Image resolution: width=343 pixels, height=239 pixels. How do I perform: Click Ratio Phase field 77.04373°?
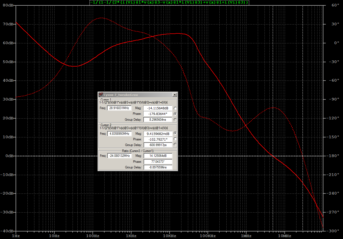tap(158, 162)
